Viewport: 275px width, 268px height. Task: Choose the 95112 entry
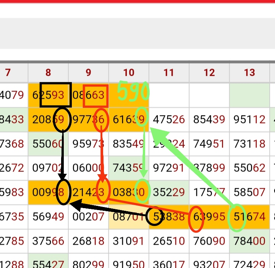click(x=249, y=120)
